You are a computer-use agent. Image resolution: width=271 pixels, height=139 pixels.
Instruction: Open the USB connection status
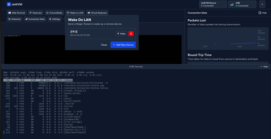(x=242, y=4)
